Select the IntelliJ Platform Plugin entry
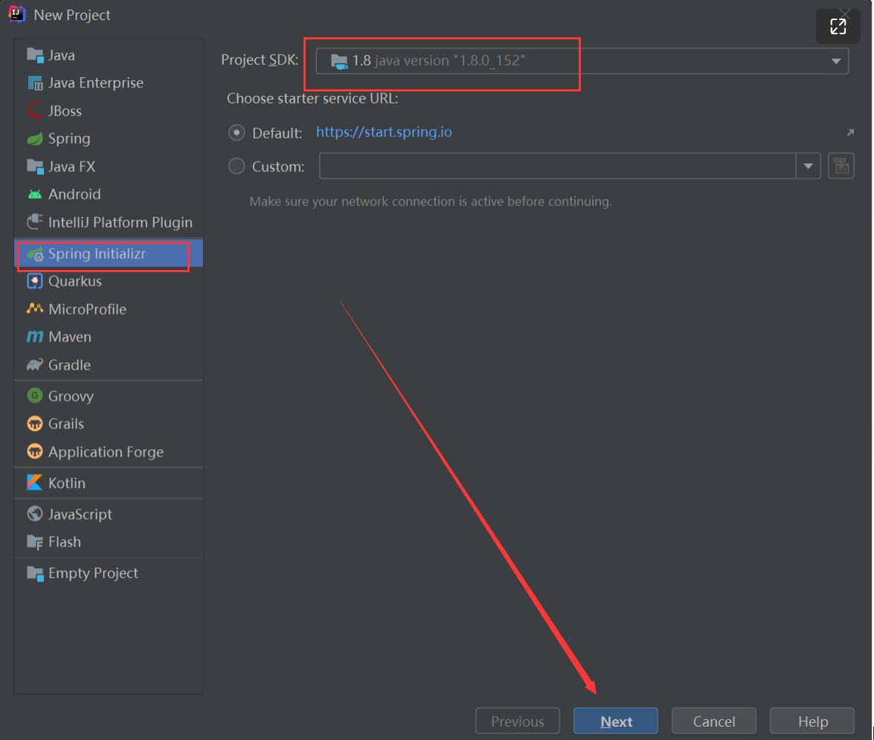 (x=109, y=222)
